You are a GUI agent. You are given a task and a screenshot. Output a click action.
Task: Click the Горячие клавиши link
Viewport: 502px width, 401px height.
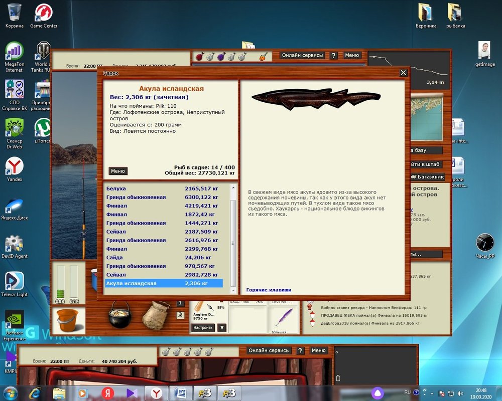click(x=269, y=290)
